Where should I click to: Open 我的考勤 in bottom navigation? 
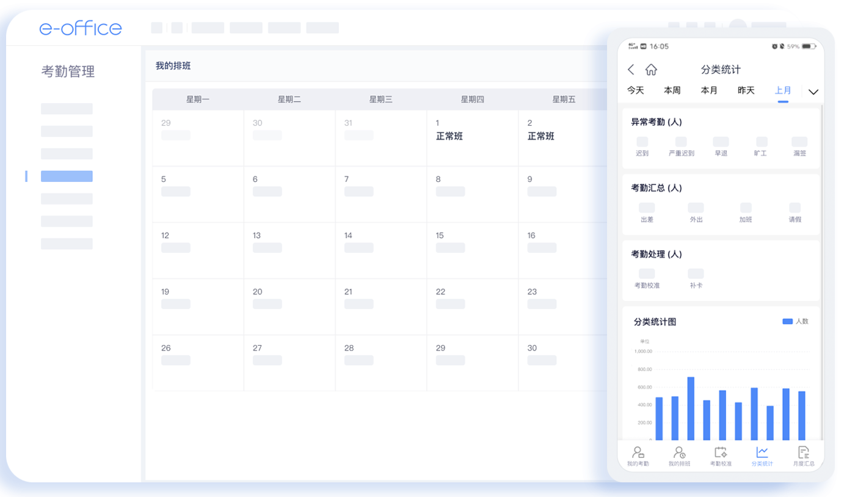[x=638, y=456]
